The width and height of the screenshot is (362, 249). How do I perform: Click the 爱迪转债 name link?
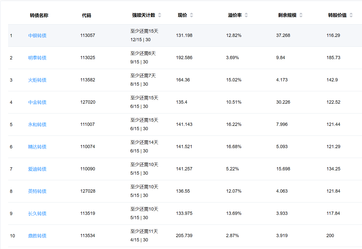37,169
